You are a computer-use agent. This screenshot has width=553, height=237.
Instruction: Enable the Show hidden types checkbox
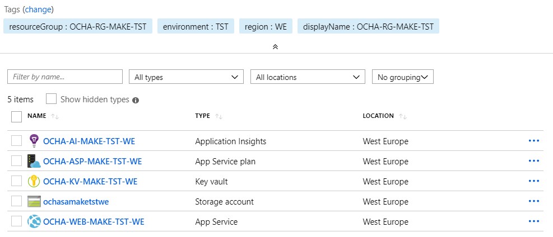51,99
